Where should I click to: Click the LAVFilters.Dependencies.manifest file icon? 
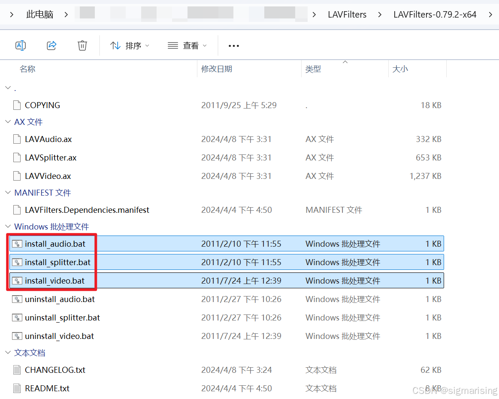tap(17, 210)
